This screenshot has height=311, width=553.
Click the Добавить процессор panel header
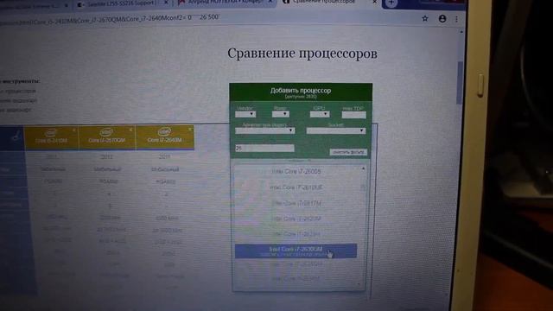(x=301, y=92)
